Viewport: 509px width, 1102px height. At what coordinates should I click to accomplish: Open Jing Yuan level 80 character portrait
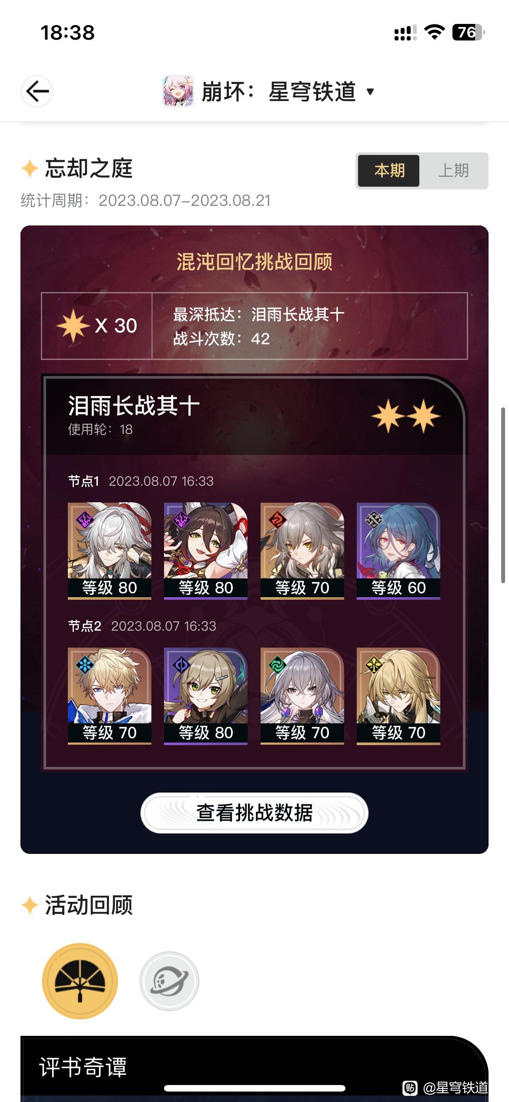point(110,551)
